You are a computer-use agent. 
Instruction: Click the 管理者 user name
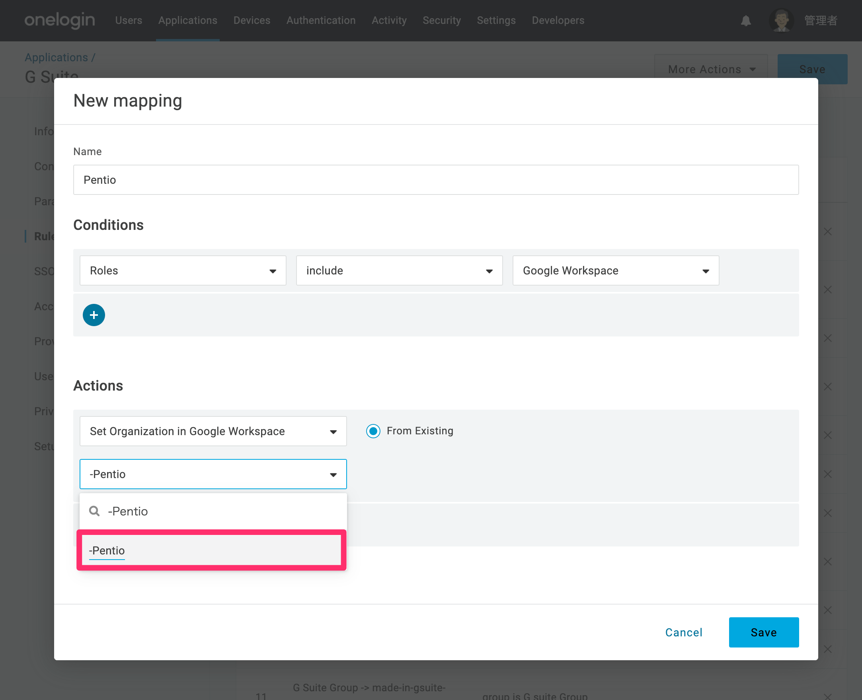click(x=821, y=20)
